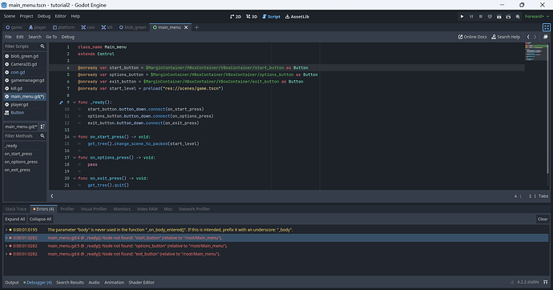Expand the start_button node not found error
Screen dimensions: 553x290
tap(6, 238)
